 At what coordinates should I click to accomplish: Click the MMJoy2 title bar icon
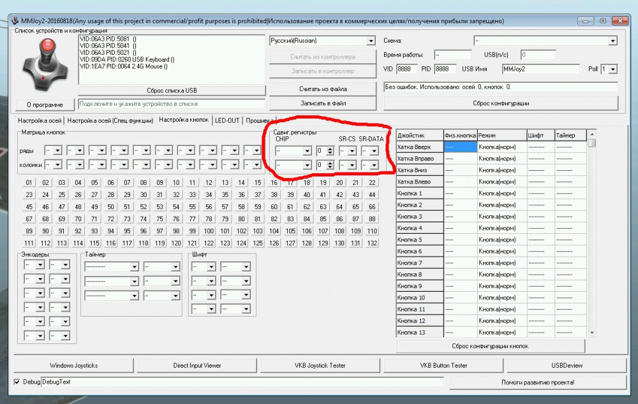pos(13,20)
